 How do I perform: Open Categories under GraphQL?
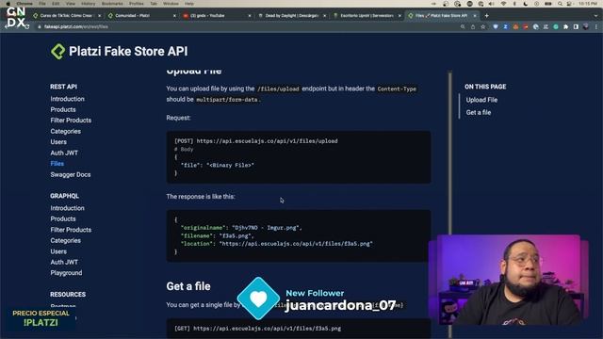(65, 241)
